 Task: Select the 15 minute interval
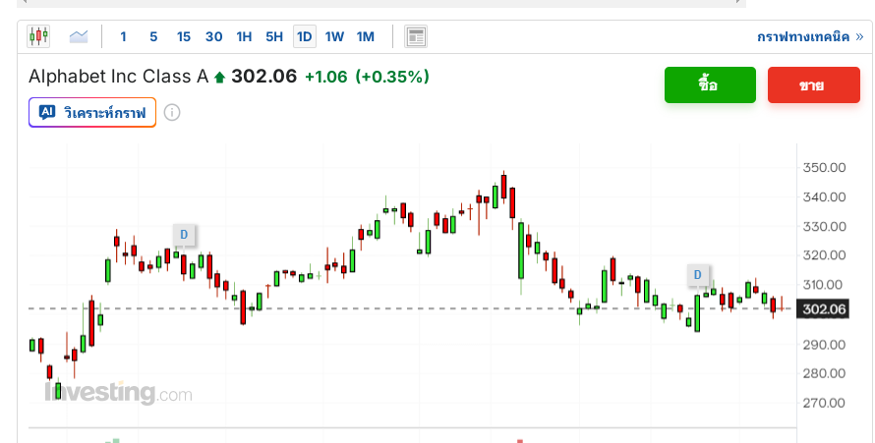point(184,36)
